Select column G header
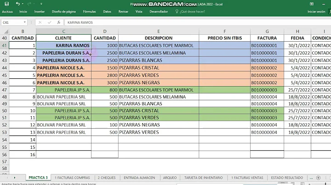 267,31
